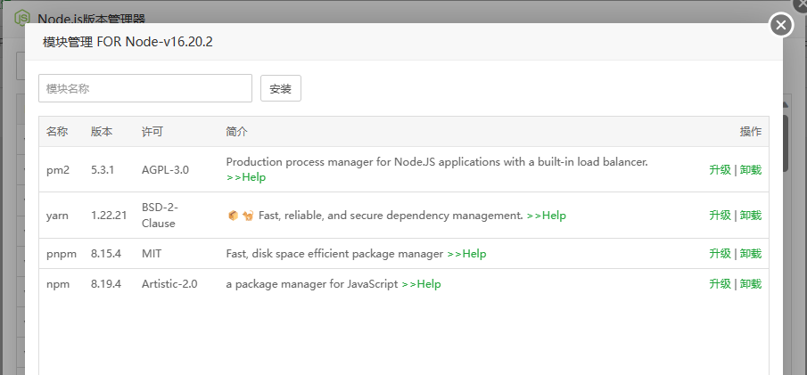This screenshot has height=375, width=807.
Task: Click the 许可 column header
Action: (x=152, y=132)
